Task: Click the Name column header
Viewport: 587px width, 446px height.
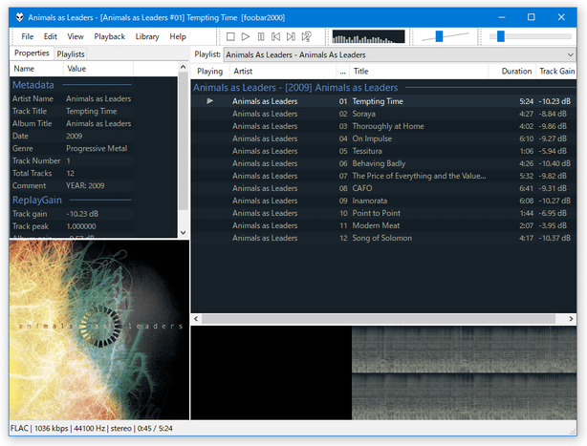Action: coord(36,69)
